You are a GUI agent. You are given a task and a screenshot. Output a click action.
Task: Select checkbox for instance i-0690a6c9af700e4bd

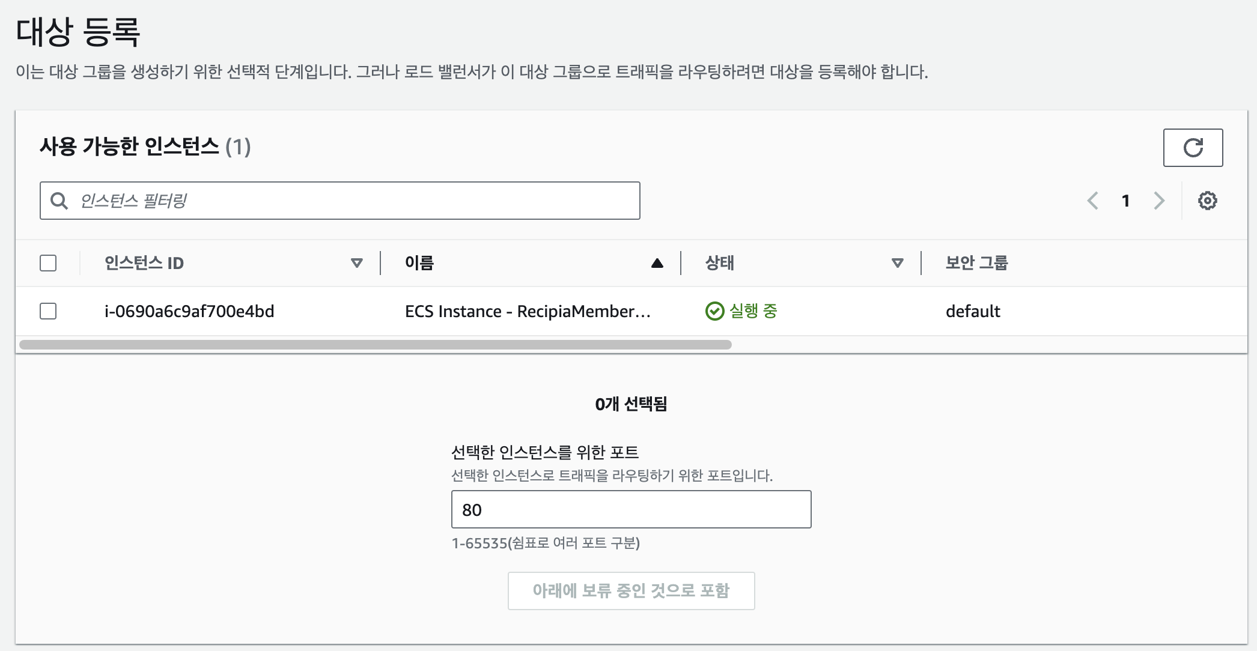49,311
